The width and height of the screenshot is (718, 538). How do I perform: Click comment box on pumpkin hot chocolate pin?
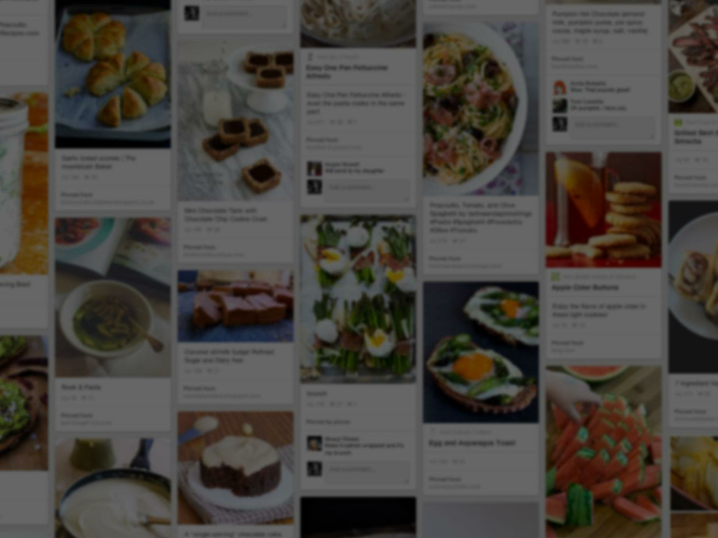612,127
